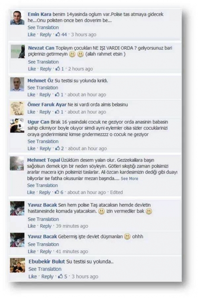Expand Mehmet Topal's comment with See More
198x298 pixels.
point(129,178)
